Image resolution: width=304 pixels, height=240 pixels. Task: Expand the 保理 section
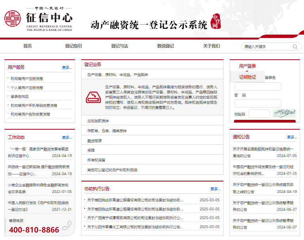click(x=152, y=150)
